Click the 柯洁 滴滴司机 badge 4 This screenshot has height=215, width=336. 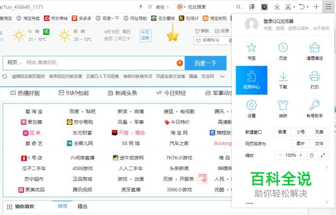[180, 63]
